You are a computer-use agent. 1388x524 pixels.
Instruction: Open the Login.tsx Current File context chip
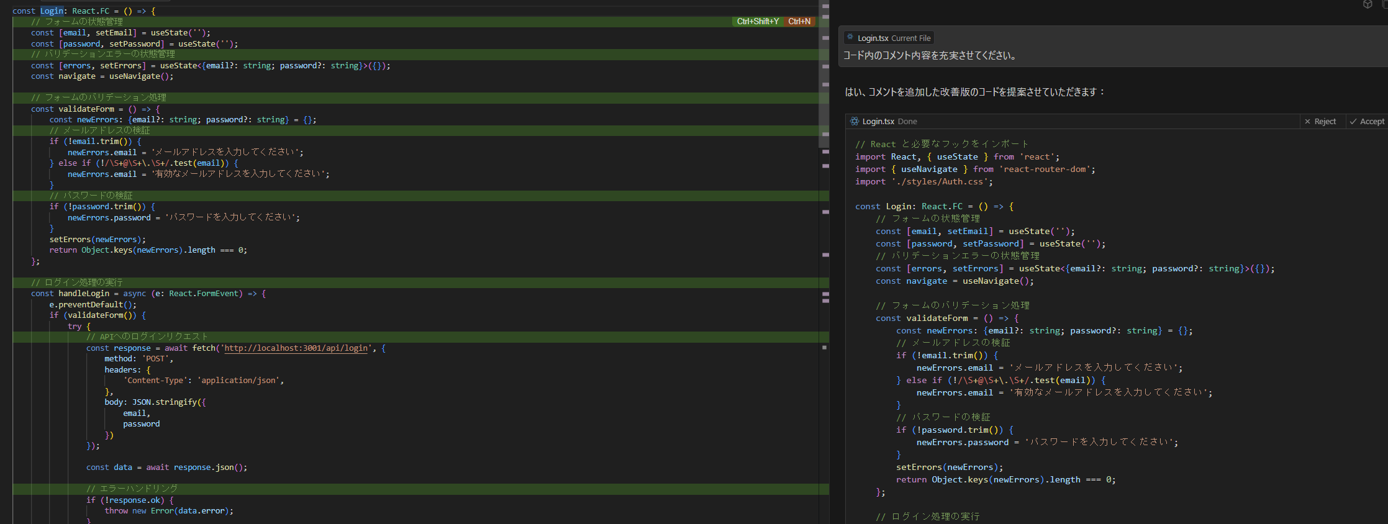point(889,38)
